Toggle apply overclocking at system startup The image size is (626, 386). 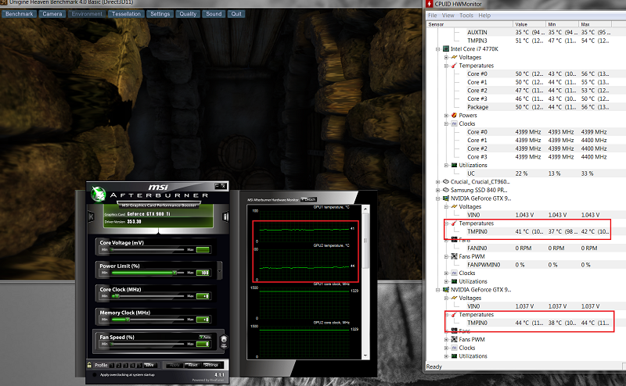coord(95,375)
